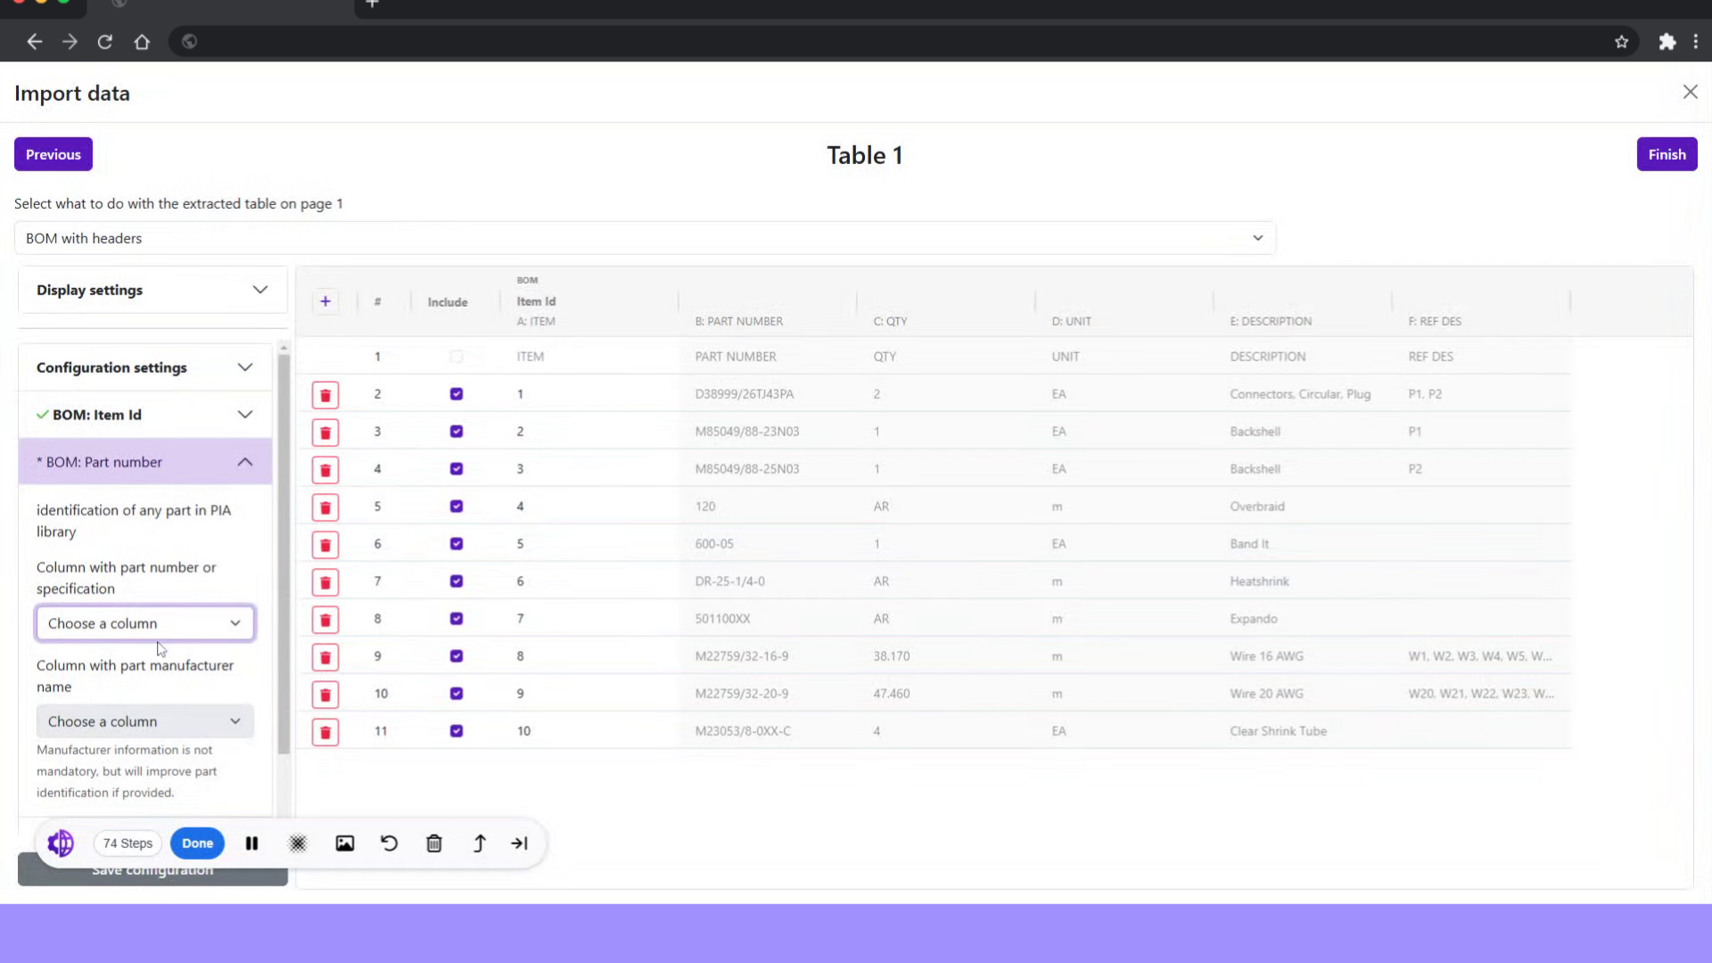This screenshot has height=963, width=1712.
Task: Uncheck Include for row 2
Action: [x=456, y=393]
